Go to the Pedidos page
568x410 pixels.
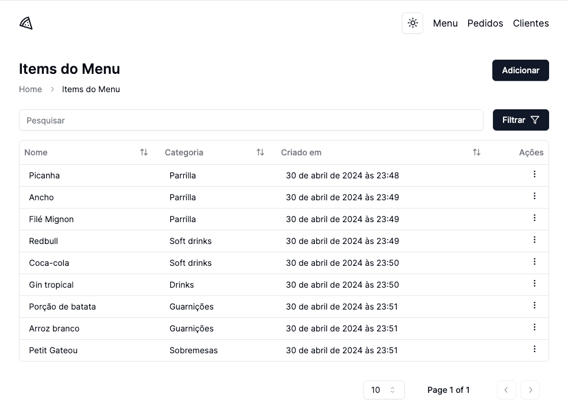tap(485, 23)
